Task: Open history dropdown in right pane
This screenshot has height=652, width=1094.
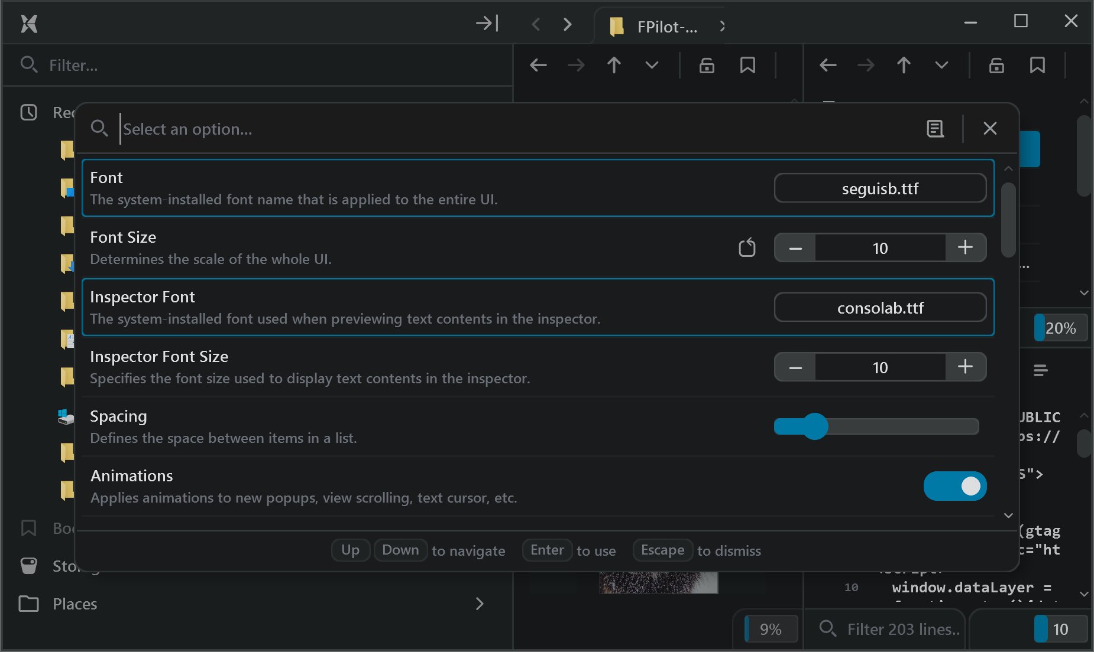Action: pyautogui.click(x=941, y=65)
